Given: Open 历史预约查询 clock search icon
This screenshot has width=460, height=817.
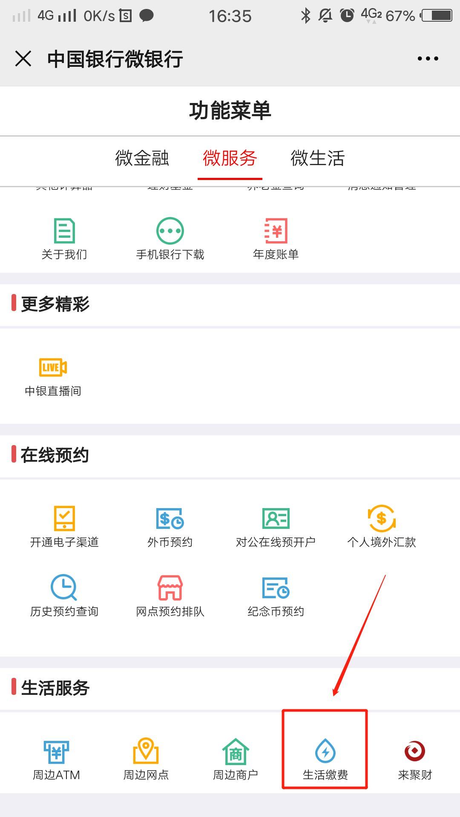Looking at the screenshot, I should pyautogui.click(x=64, y=587).
